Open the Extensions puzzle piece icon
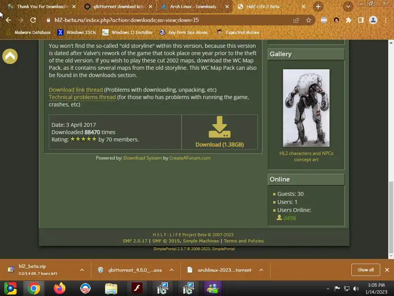Screen dimensions: 394x296 [349, 20]
